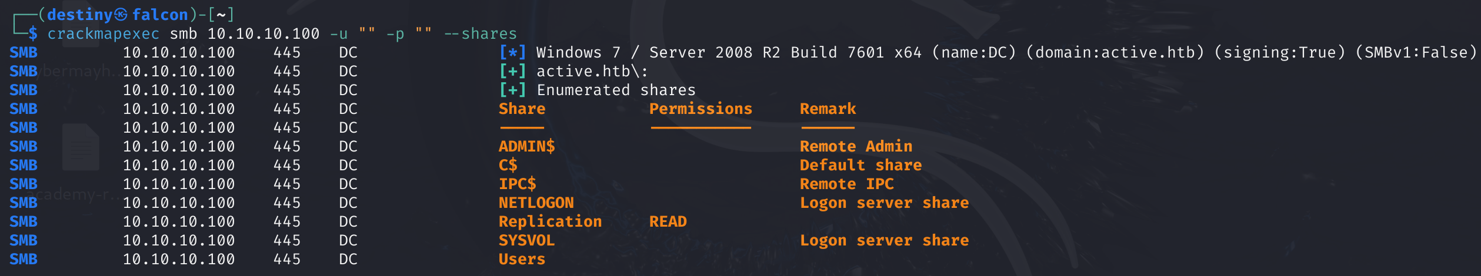The height and width of the screenshot is (276, 1481).
Task: Click the Share column header
Action: click(522, 109)
